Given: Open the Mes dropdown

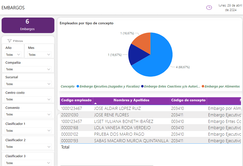Looking at the screenshot, I should pos(39,54).
